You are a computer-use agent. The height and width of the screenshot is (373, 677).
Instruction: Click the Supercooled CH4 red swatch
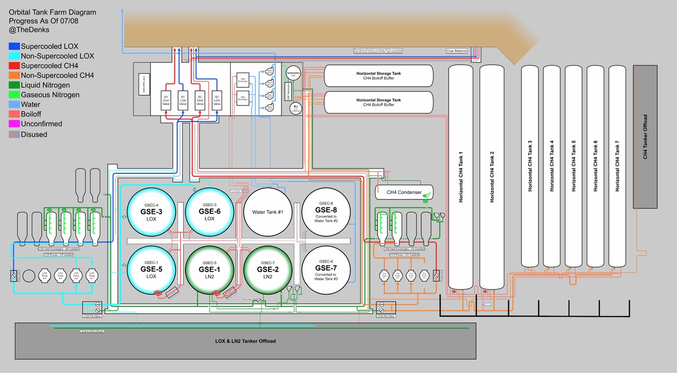point(14,65)
